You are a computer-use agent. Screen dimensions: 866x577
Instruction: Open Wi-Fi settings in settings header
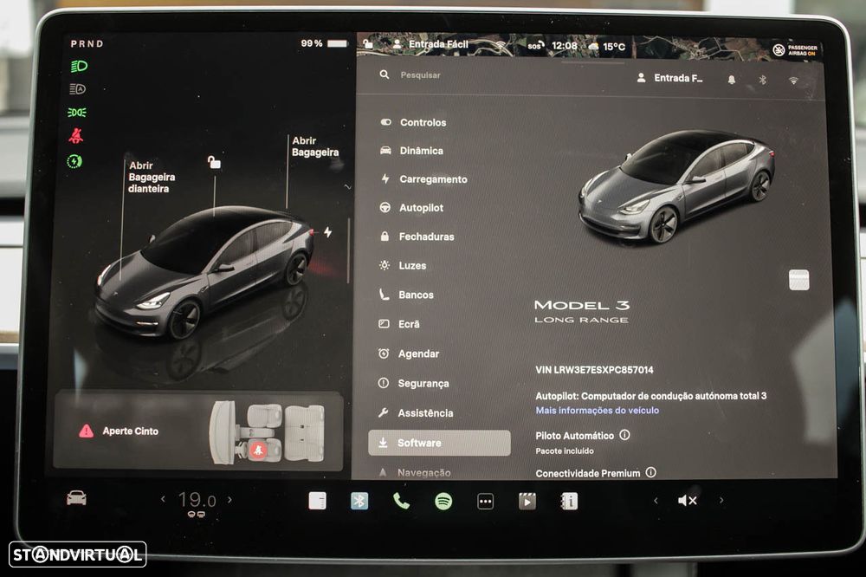[793, 81]
